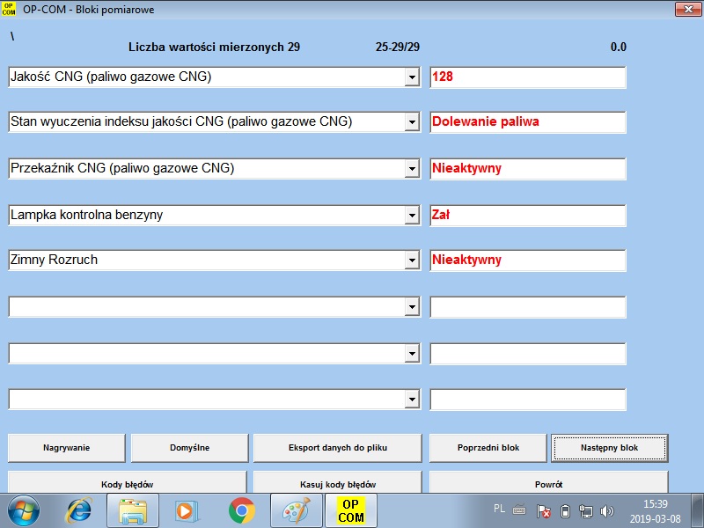Viewport: 704px width, 528px height.
Task: Launch Windows Media Player from taskbar
Action: (x=187, y=510)
